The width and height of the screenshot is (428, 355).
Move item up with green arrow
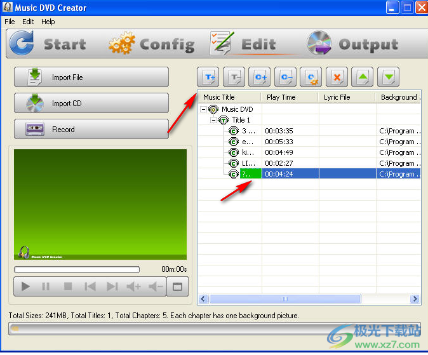[362, 77]
